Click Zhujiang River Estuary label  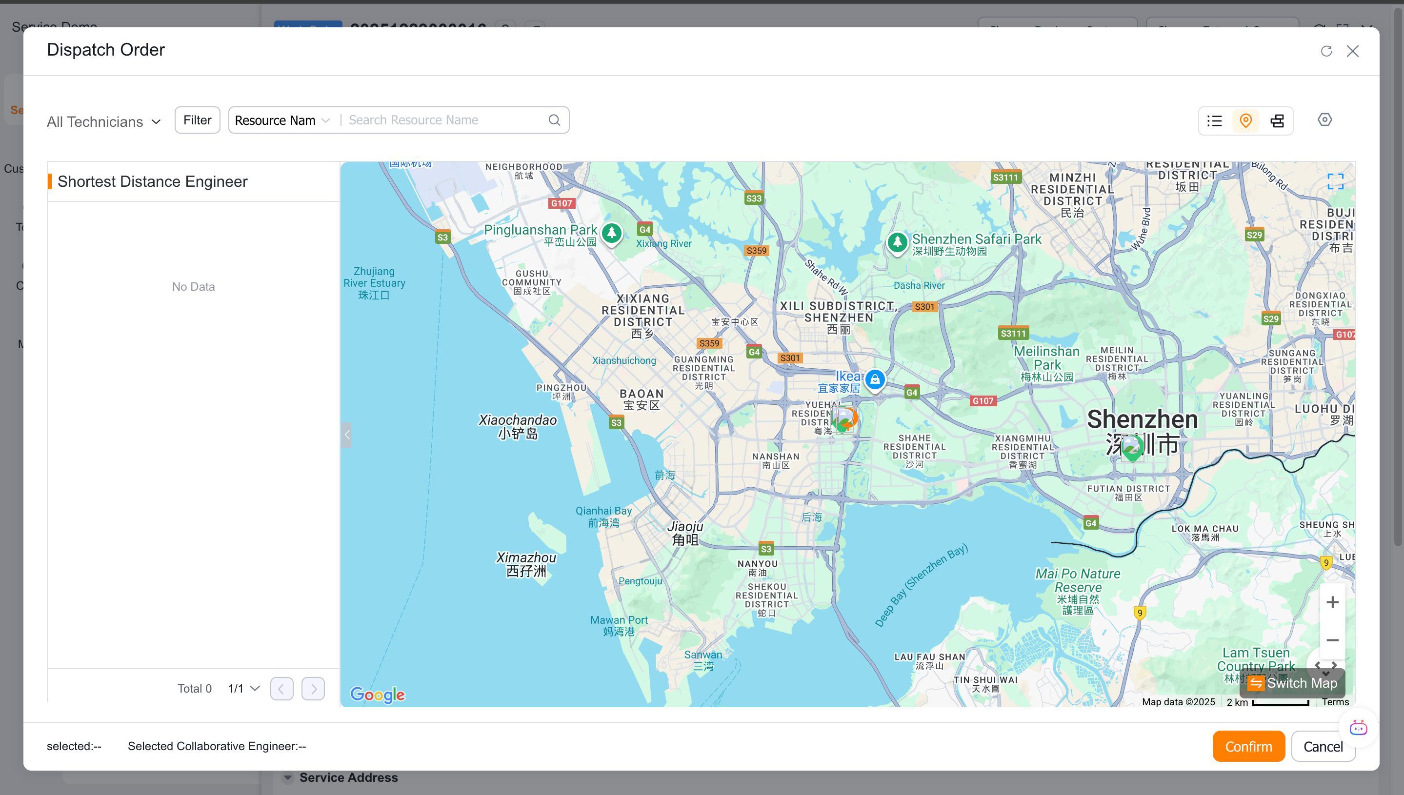pyautogui.click(x=374, y=283)
